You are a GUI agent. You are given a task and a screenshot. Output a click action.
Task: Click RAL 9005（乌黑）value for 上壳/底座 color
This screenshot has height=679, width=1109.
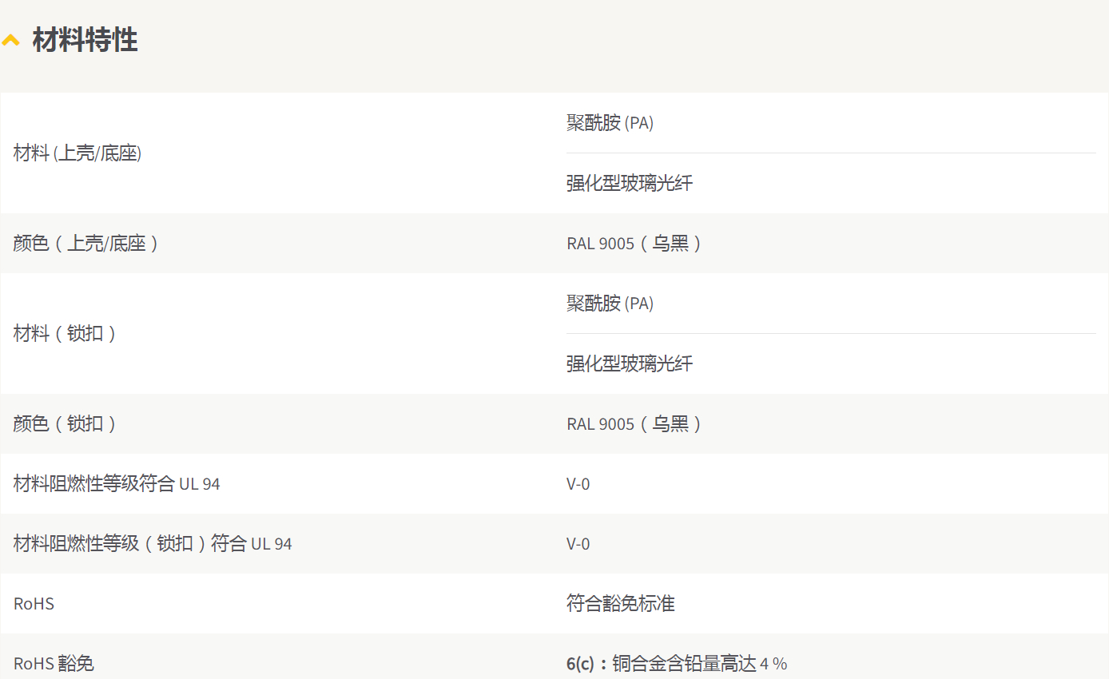click(x=634, y=244)
